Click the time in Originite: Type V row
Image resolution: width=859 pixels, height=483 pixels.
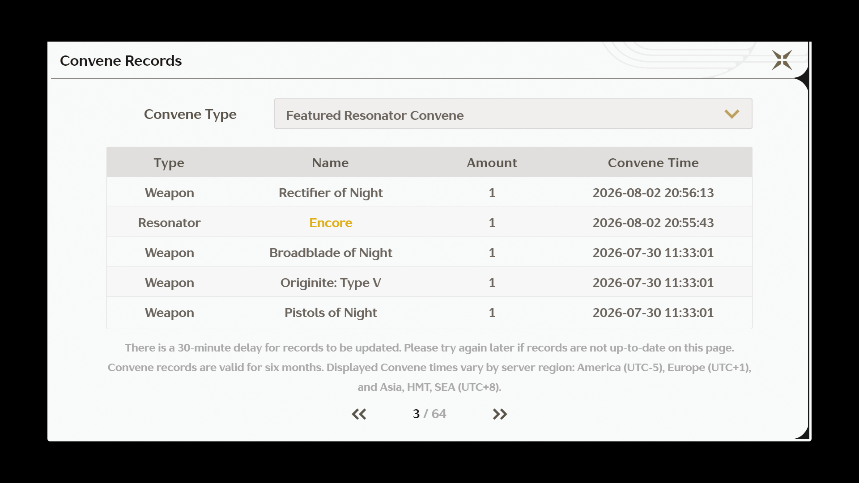click(x=653, y=283)
